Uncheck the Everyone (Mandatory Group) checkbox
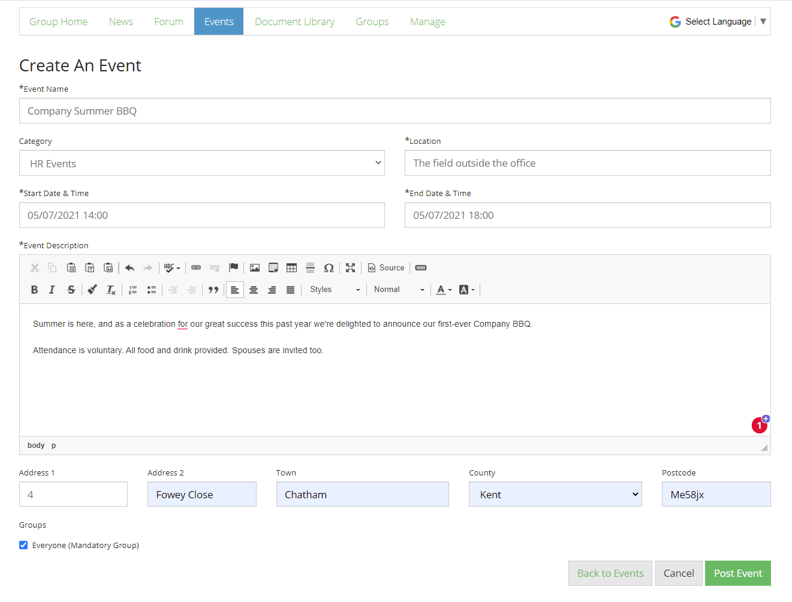Viewport: 792px width, 602px height. pyautogui.click(x=23, y=545)
